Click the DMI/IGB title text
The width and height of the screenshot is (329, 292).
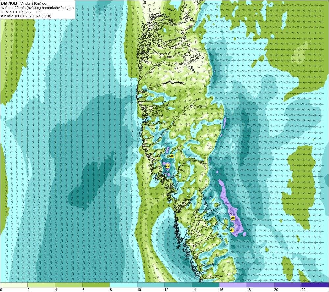(9, 3)
